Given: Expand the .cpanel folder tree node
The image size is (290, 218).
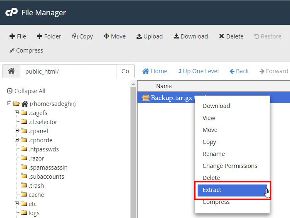Looking at the screenshot, I should 17,131.
